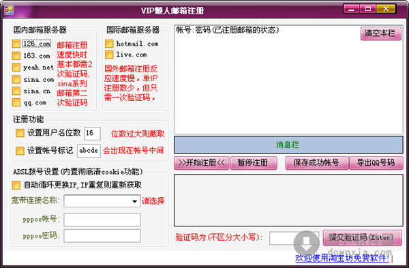Viewport: 409px width, 268px height.
Task: Click the captcha image display panel
Action: [288, 200]
